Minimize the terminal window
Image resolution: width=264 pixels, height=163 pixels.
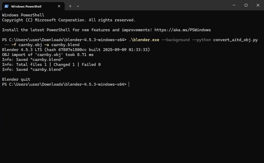point(234,5)
